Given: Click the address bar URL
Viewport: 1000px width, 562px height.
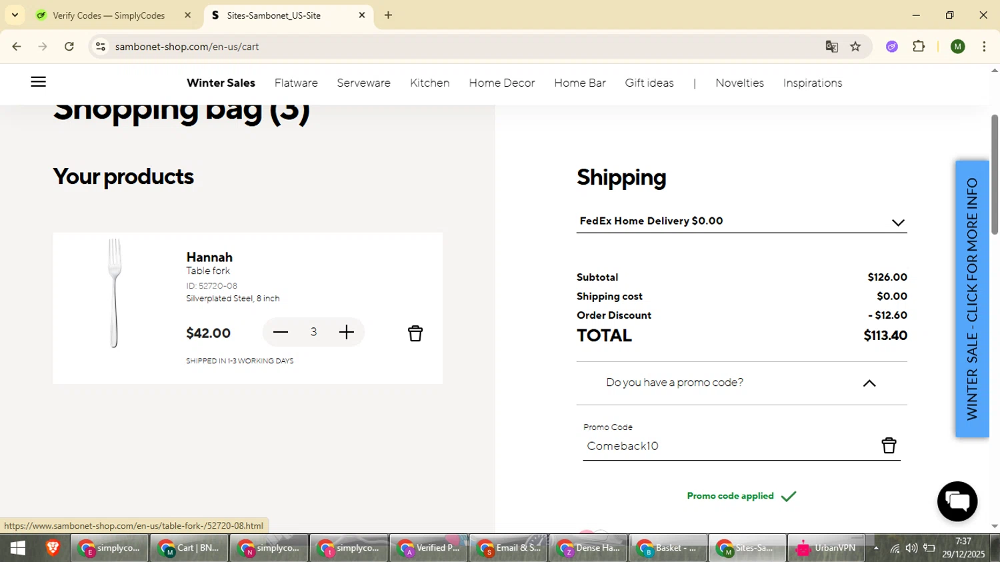Looking at the screenshot, I should (187, 47).
